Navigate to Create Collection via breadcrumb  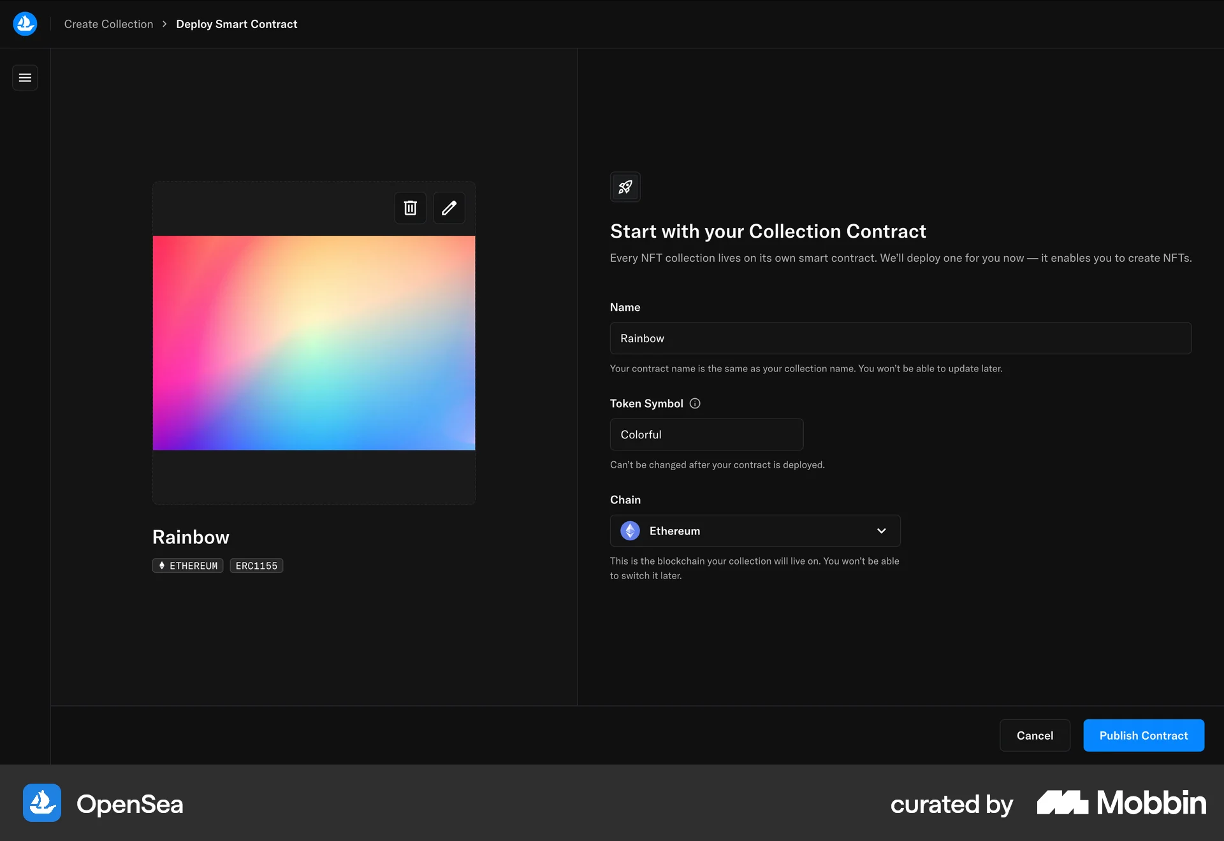point(108,24)
